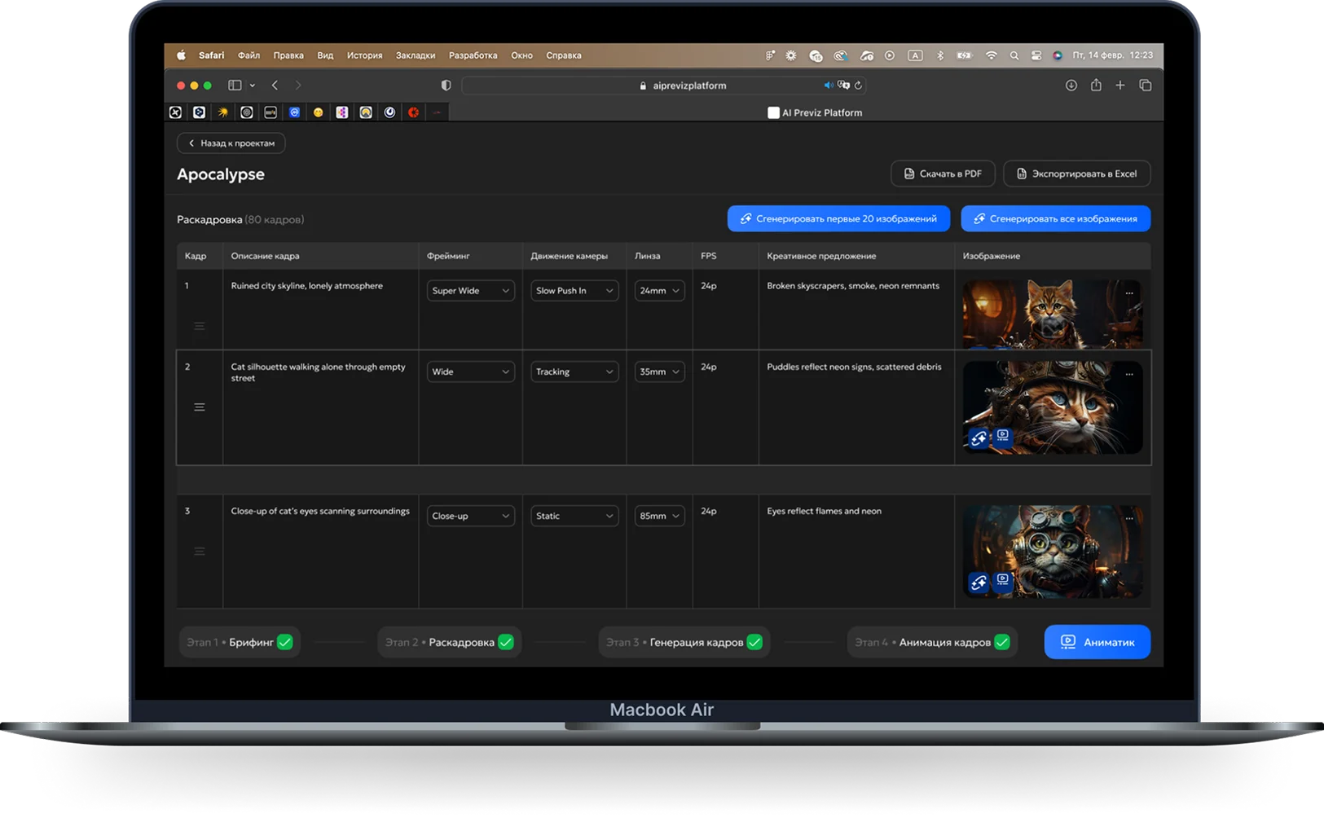Open the Правка menu
The width and height of the screenshot is (1324, 818).
(x=288, y=55)
